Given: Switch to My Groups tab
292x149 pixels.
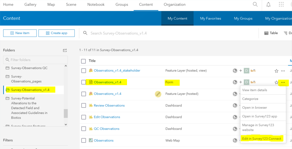Looking at the screenshot, I should point(243,18).
